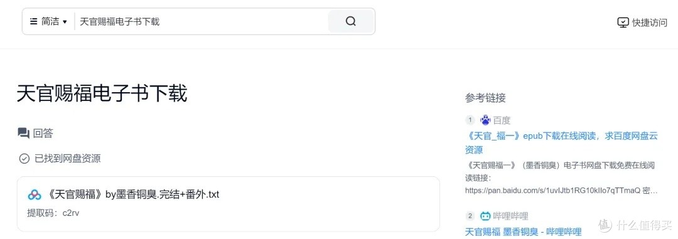
Task: Click the Baidu paw icon
Action: pyautogui.click(x=485, y=120)
